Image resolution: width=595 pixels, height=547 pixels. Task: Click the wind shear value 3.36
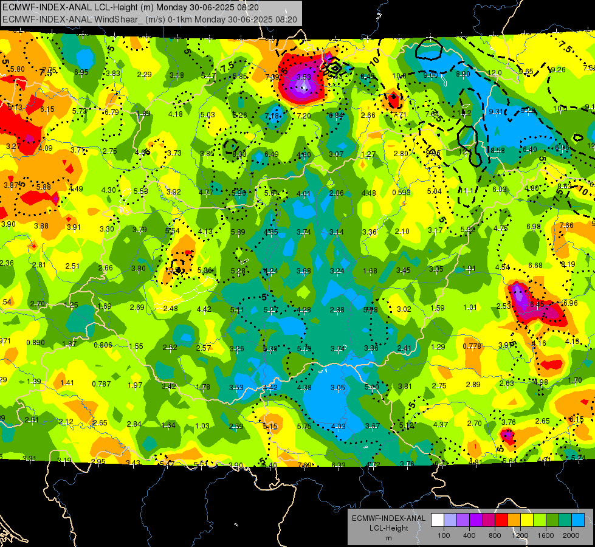(x=370, y=232)
